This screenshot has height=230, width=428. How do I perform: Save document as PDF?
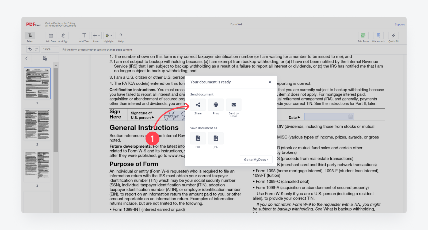(198, 138)
